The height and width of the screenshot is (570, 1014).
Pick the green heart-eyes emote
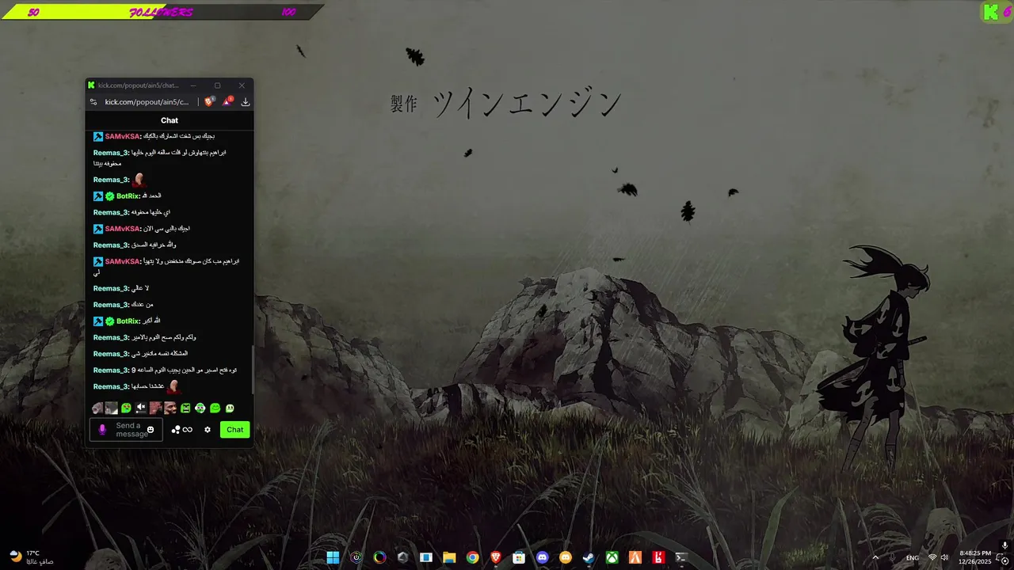pos(126,408)
